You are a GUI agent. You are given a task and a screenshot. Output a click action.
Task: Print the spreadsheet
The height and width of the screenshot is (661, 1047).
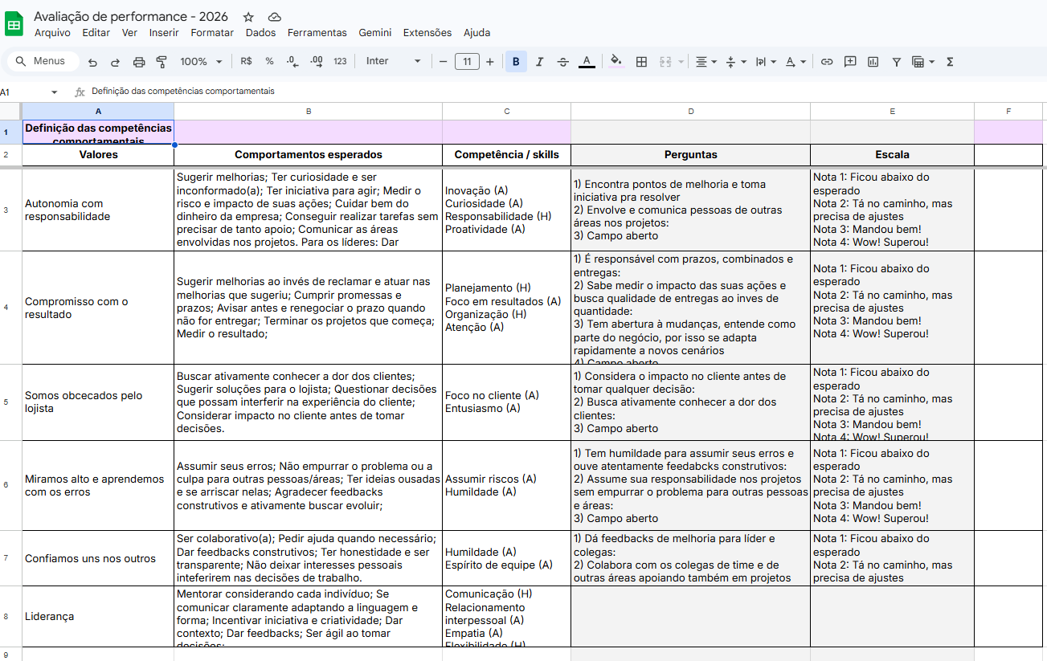[138, 62]
